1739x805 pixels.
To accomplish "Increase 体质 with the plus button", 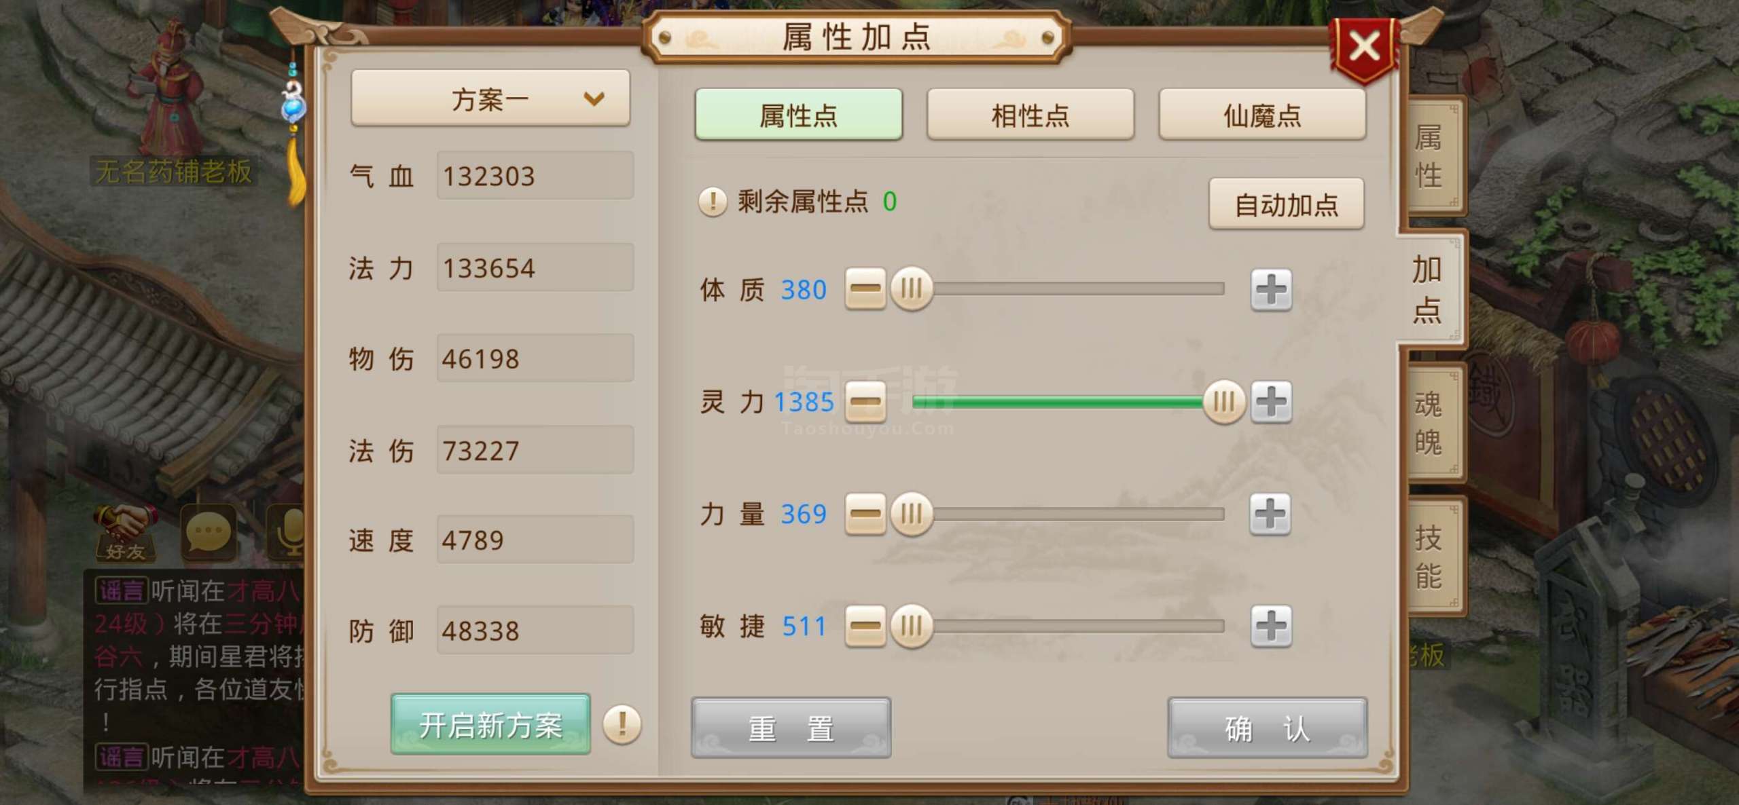I will click(x=1271, y=290).
